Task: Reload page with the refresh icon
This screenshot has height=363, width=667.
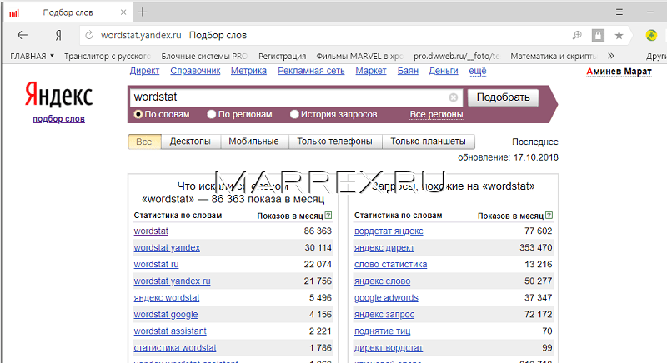Action: [89, 35]
